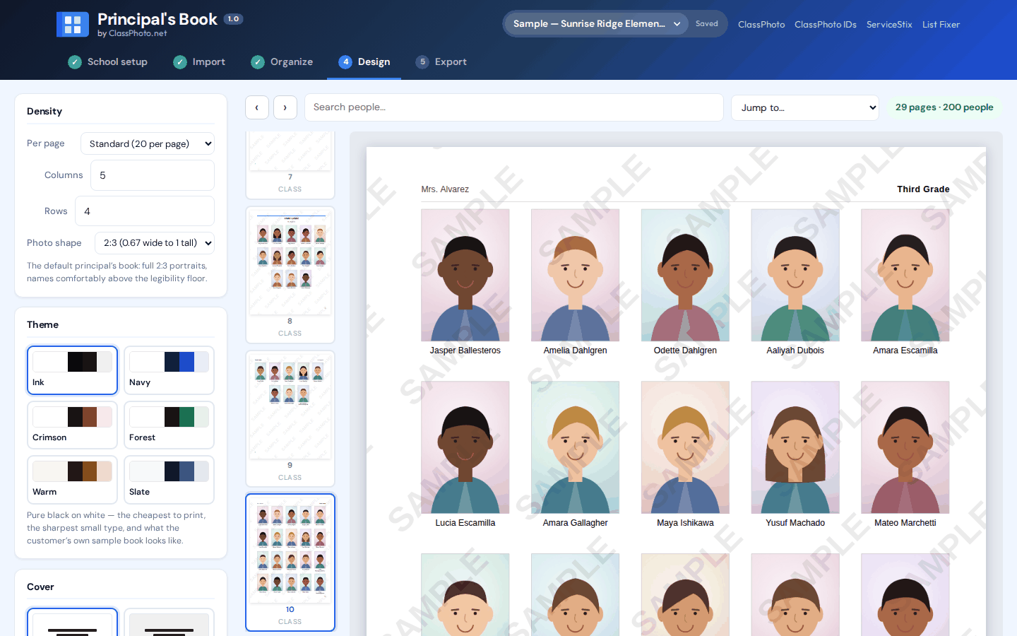Click the 1.0 version badge
This screenshot has height=636, width=1017.
pyautogui.click(x=234, y=19)
